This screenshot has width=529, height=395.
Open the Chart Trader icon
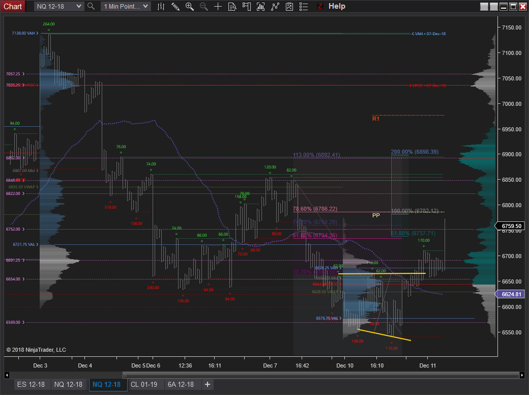(x=247, y=6)
